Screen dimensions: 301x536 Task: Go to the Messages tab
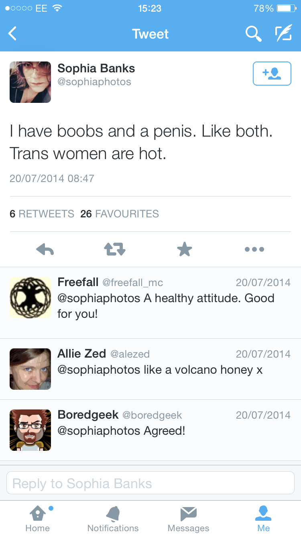coord(188,519)
